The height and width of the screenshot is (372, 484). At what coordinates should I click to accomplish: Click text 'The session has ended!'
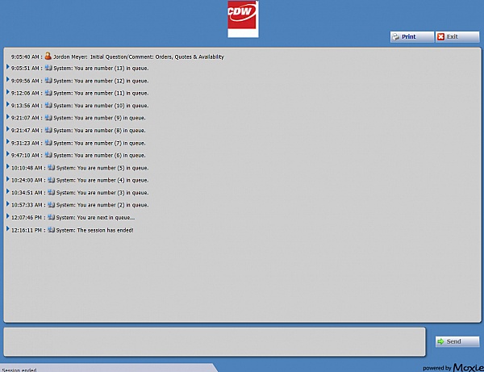(x=105, y=230)
